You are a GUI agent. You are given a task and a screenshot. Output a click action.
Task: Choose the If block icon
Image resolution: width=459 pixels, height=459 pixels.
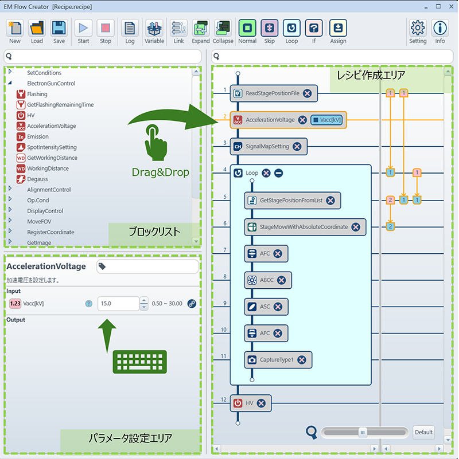pos(314,29)
